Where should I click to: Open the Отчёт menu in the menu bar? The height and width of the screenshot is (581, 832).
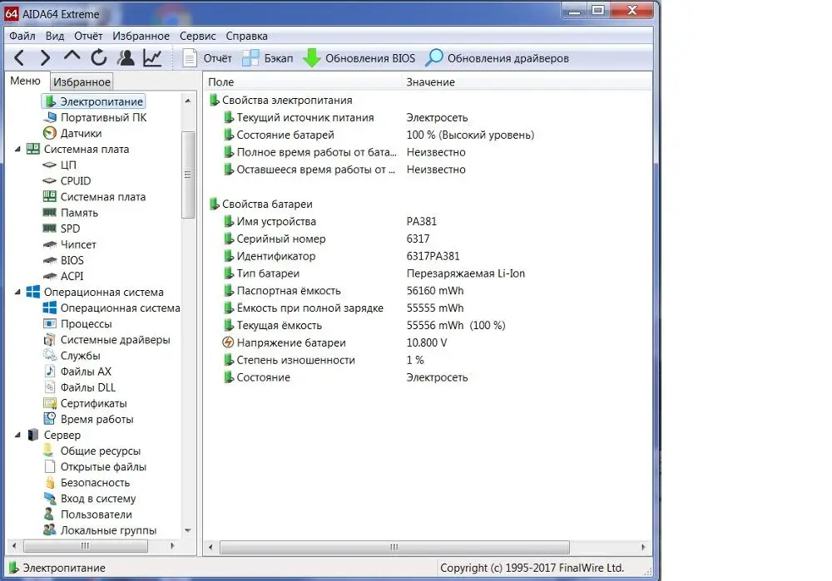click(88, 36)
